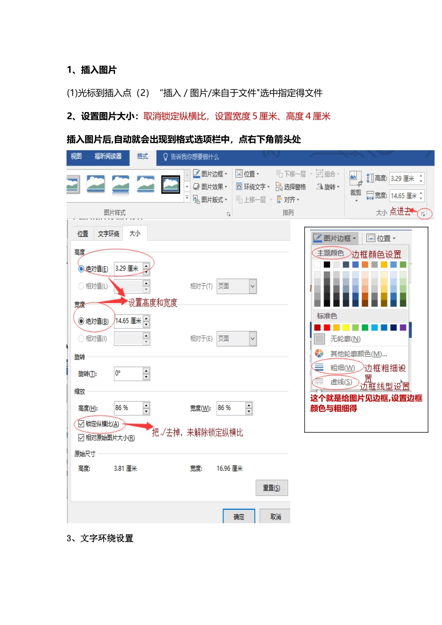Pick the green theme color swatch
Screen dimensions: 442x625
click(403, 265)
